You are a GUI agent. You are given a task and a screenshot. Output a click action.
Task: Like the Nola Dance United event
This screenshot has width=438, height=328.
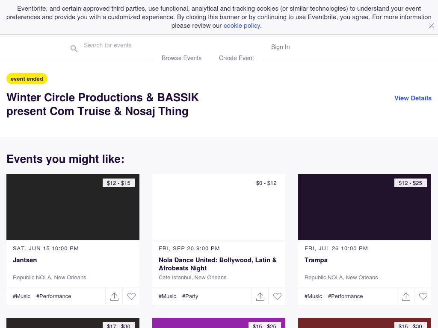tap(277, 296)
